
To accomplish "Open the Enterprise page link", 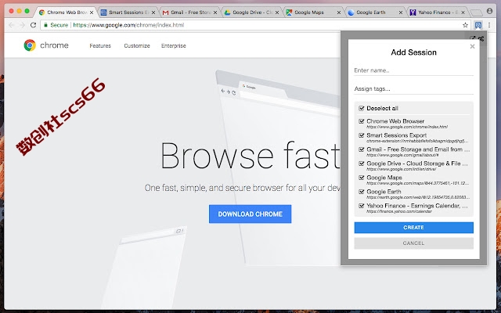I will 174,45.
